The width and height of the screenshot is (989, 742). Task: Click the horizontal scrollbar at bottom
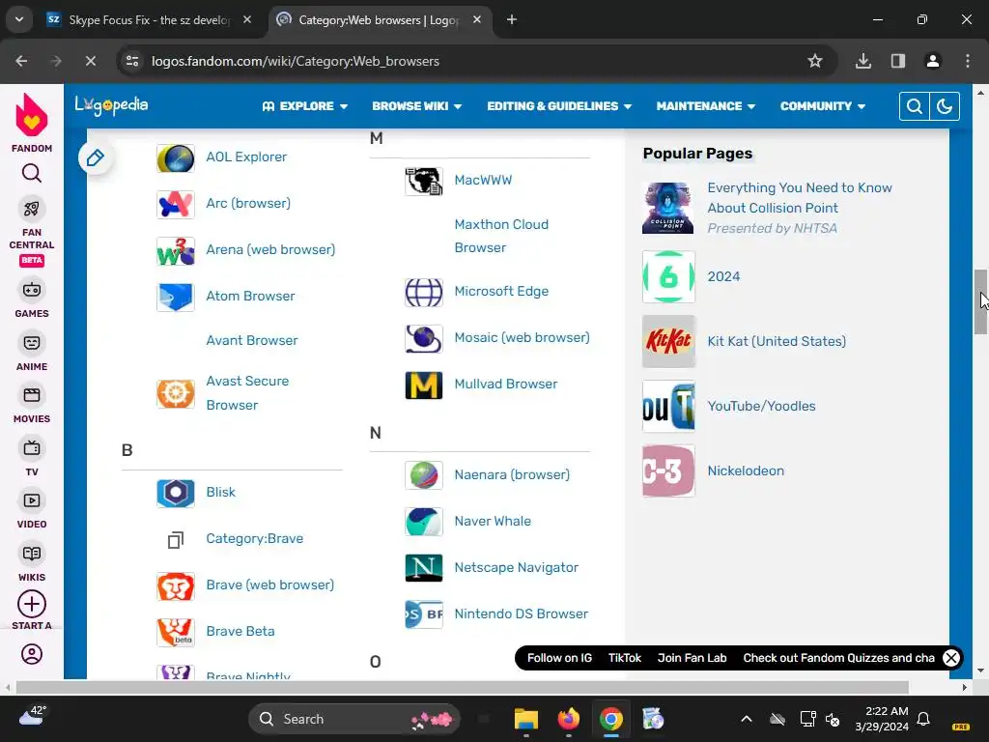[x=463, y=687]
